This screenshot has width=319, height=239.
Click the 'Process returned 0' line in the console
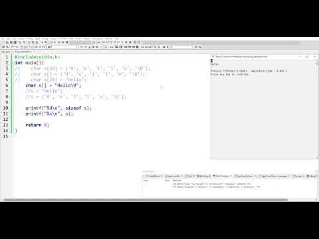tap(249, 71)
